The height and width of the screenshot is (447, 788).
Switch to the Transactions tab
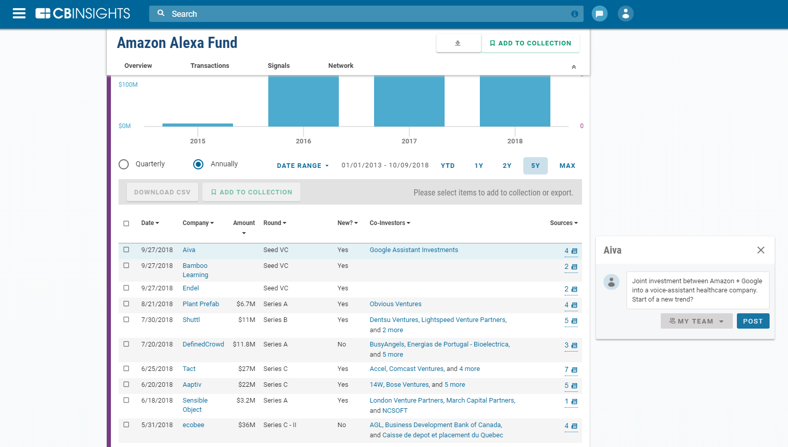(210, 66)
